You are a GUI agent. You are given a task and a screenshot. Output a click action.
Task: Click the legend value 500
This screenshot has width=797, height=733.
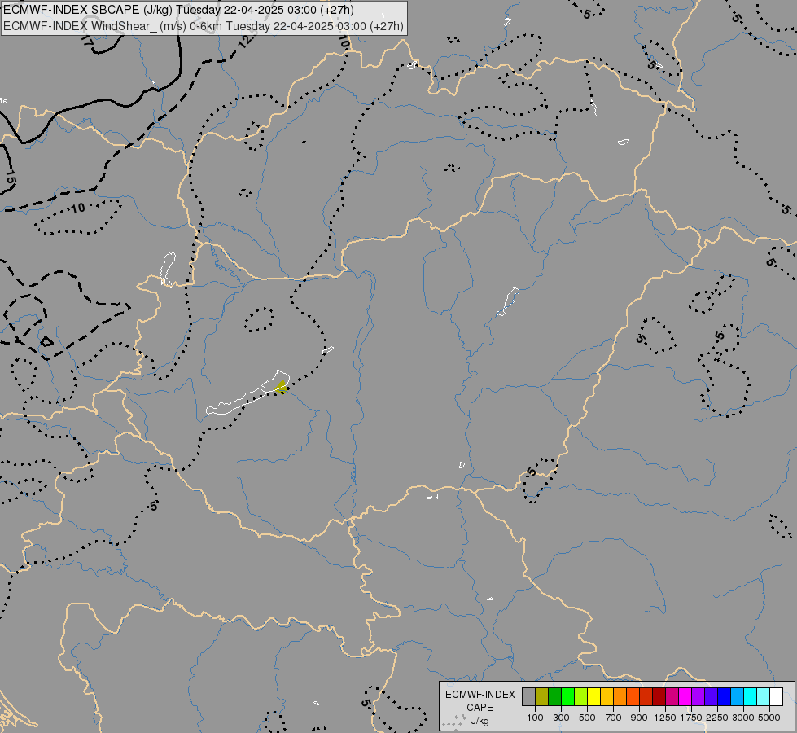(587, 718)
